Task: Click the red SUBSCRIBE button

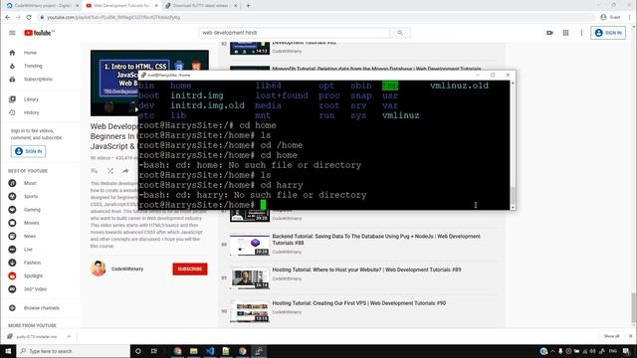Action: pos(190,268)
